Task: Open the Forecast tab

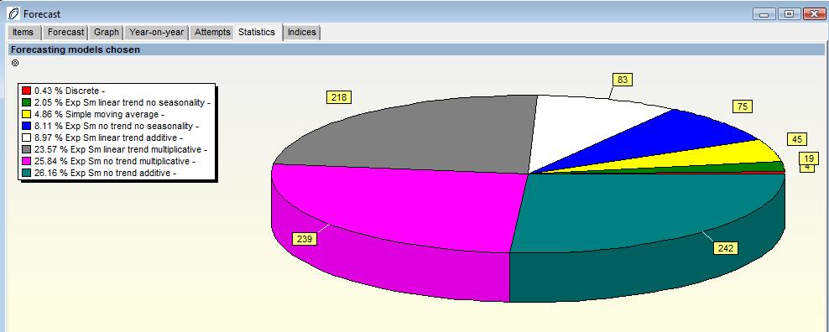Action: tap(65, 32)
